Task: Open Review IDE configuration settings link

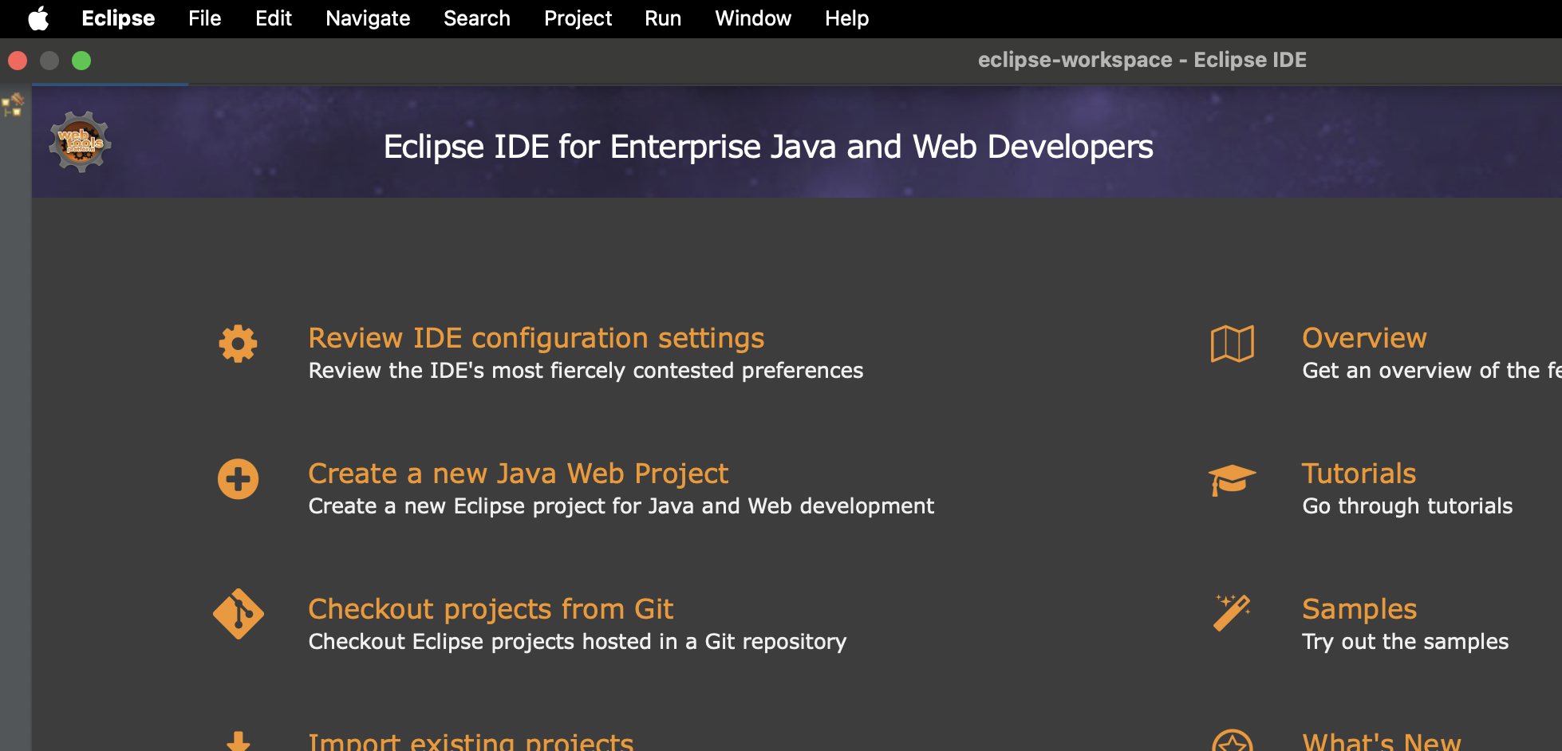Action: [x=536, y=338]
